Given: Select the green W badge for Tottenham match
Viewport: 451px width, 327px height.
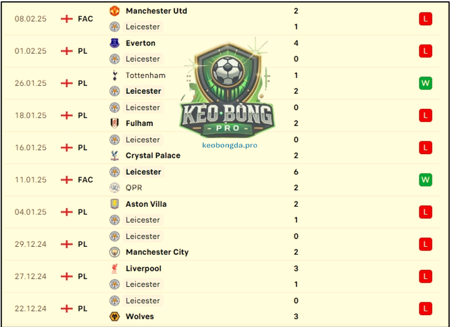Looking at the screenshot, I should [425, 84].
